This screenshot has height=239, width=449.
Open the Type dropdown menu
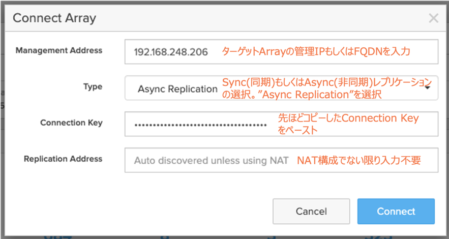281,88
